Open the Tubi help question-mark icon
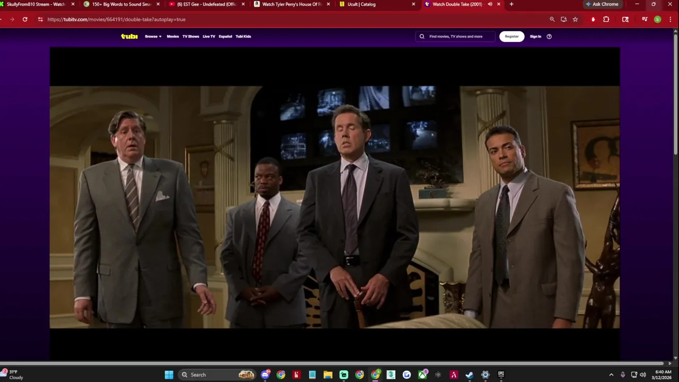The height and width of the screenshot is (382, 679). coord(549,37)
